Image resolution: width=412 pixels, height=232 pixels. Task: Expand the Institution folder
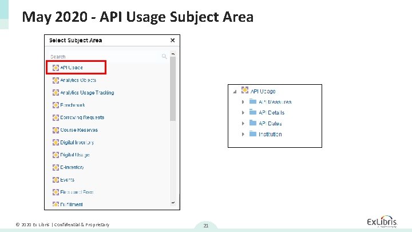[243, 134]
